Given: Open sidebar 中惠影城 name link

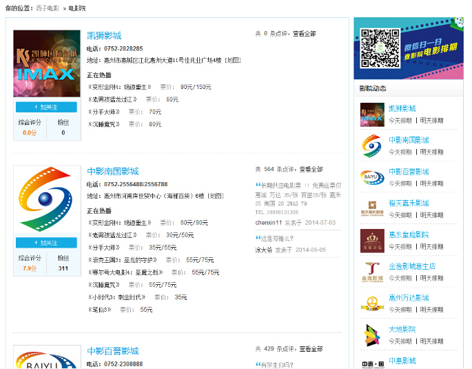Looking at the screenshot, I should (x=402, y=361).
